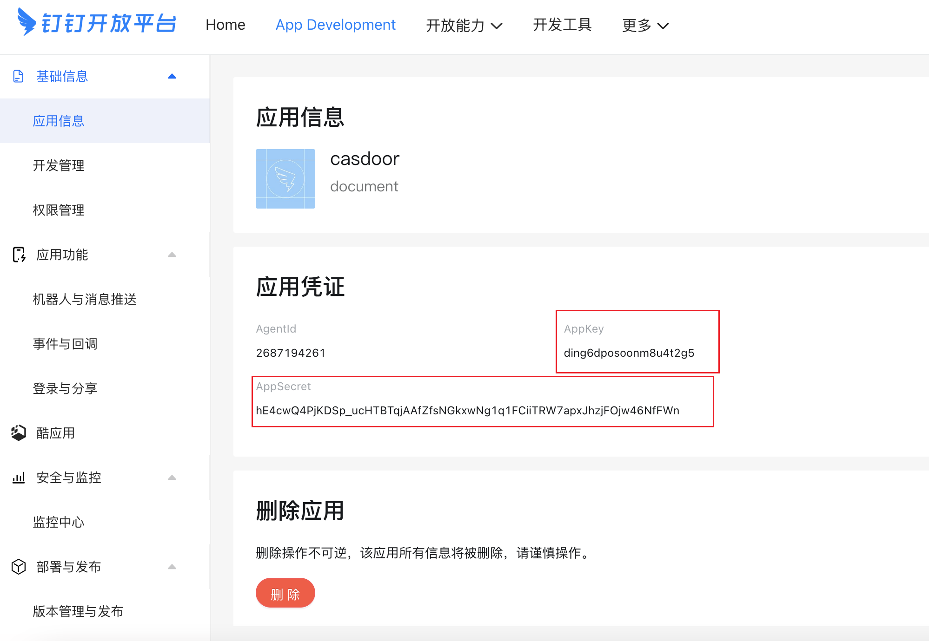Click the 安全与监控 bar chart icon
929x641 pixels.
point(19,477)
